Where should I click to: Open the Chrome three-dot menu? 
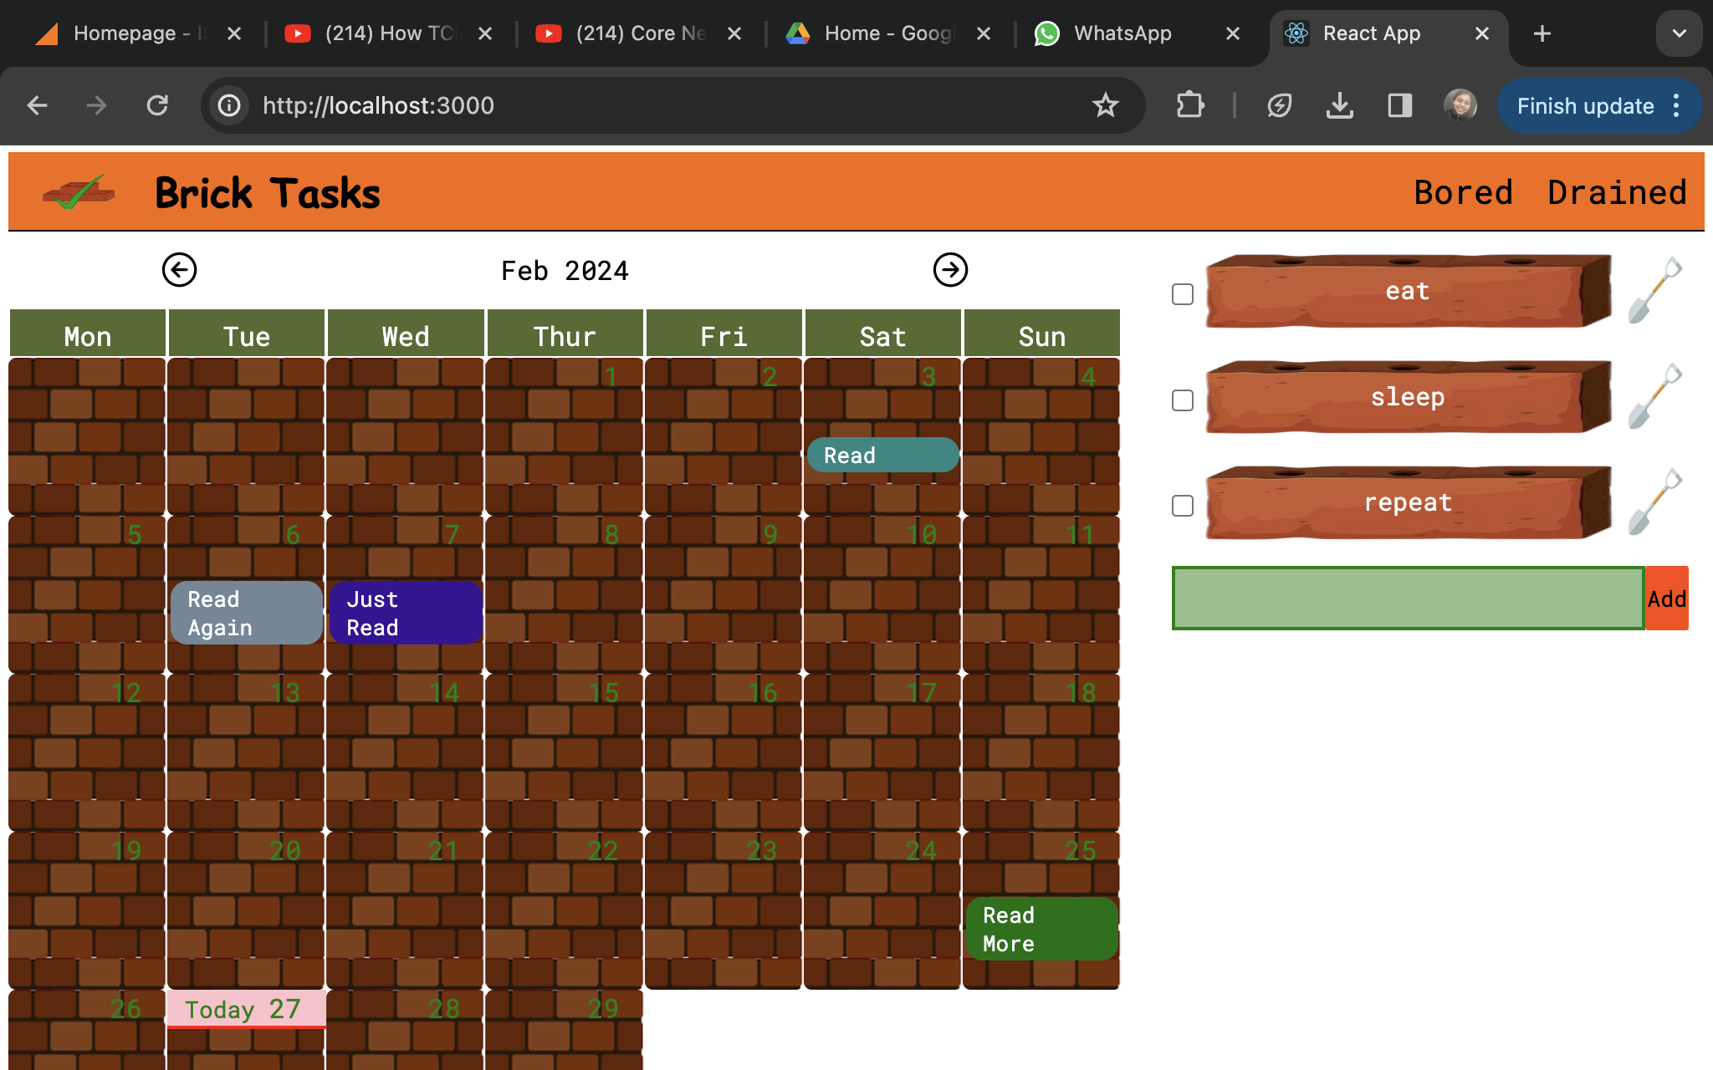click(1676, 105)
